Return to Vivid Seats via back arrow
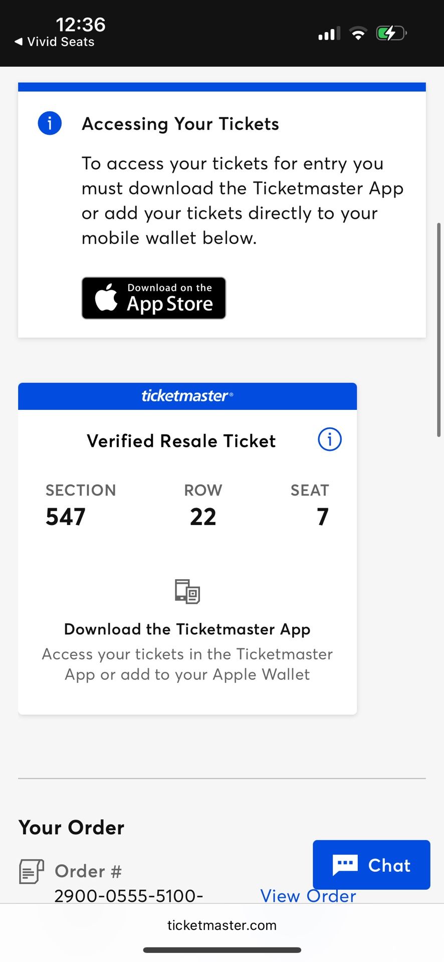Image resolution: width=444 pixels, height=962 pixels. click(19, 42)
